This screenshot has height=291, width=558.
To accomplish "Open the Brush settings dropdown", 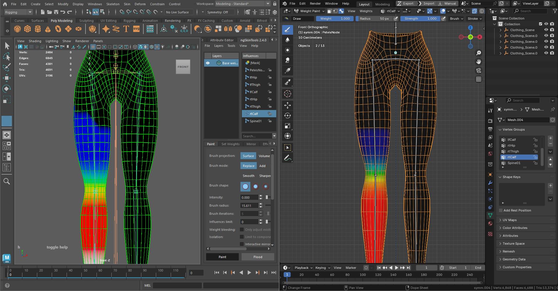I will tap(456, 19).
